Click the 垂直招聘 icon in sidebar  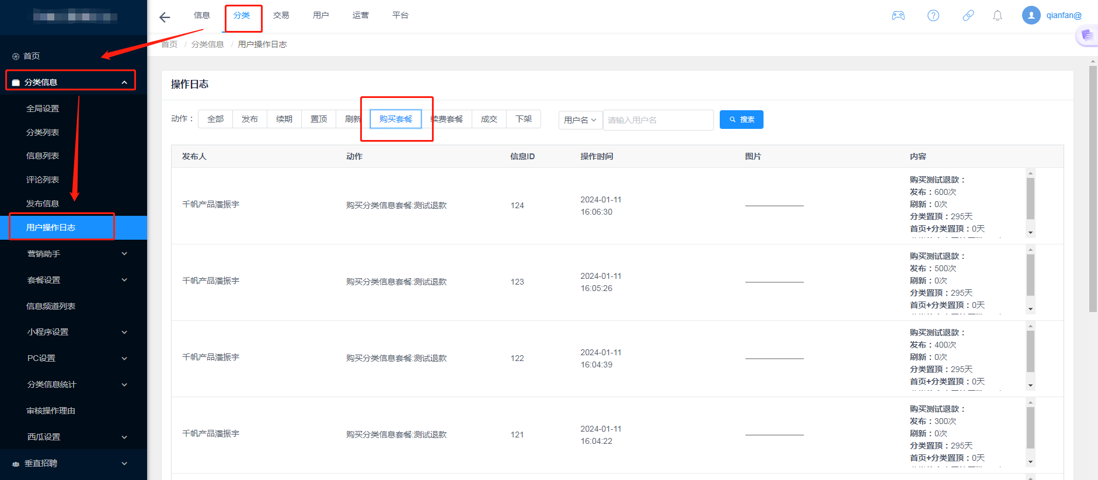(16, 464)
